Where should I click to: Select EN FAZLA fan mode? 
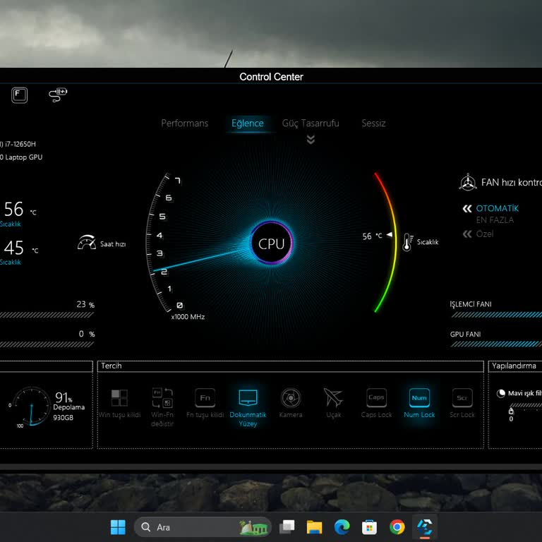(495, 220)
